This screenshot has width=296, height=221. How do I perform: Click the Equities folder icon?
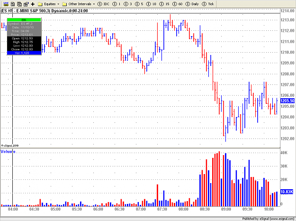pos(40,4)
